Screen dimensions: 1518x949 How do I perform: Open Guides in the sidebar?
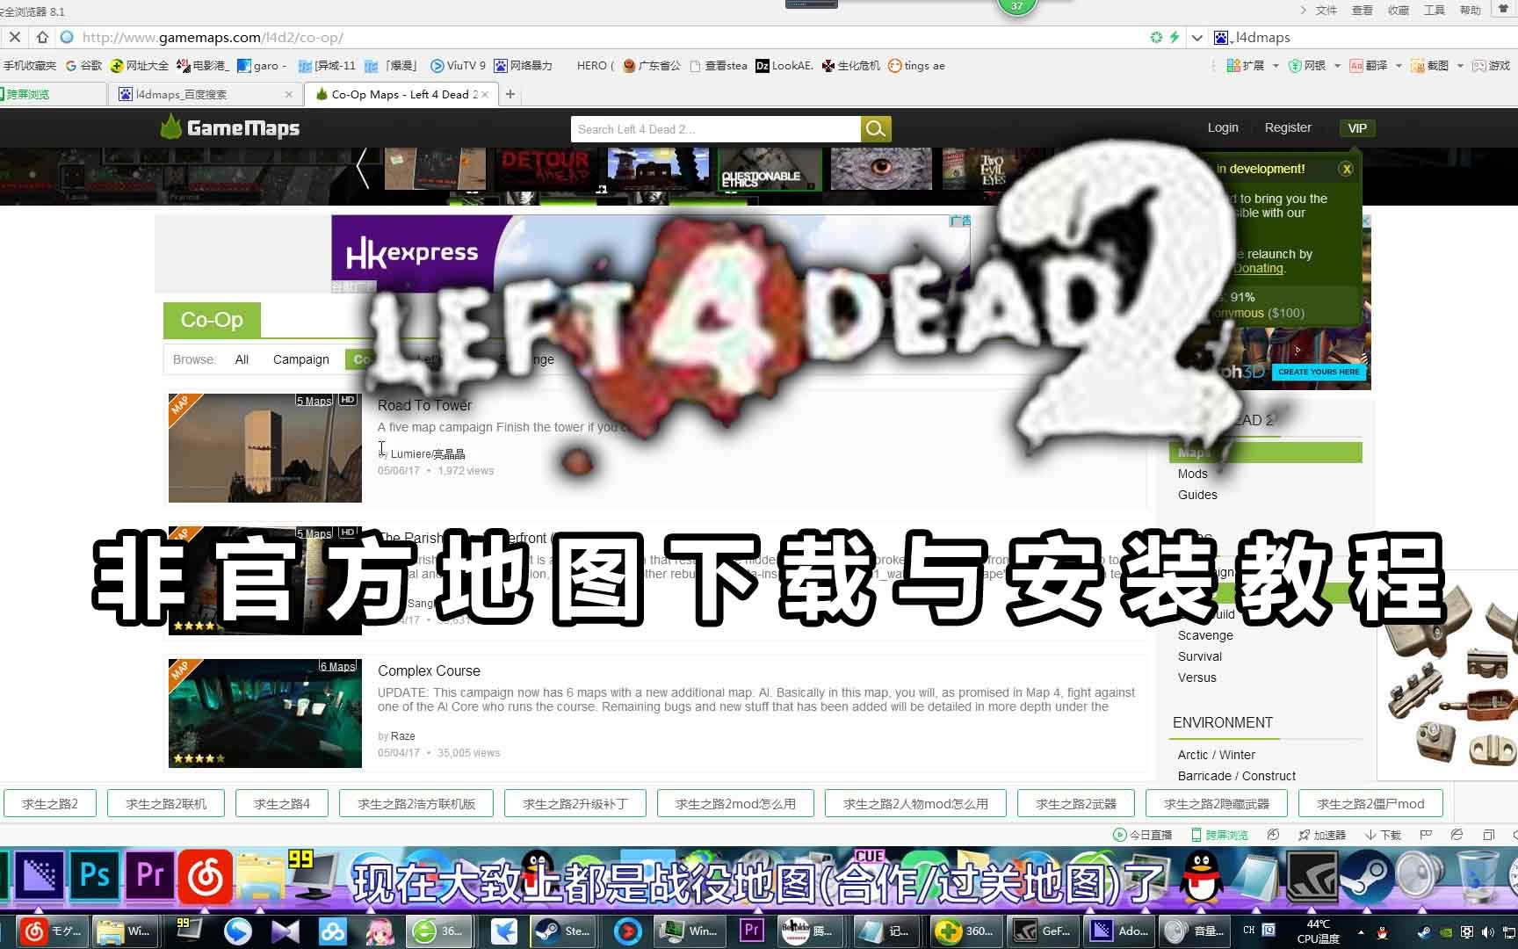click(1197, 495)
